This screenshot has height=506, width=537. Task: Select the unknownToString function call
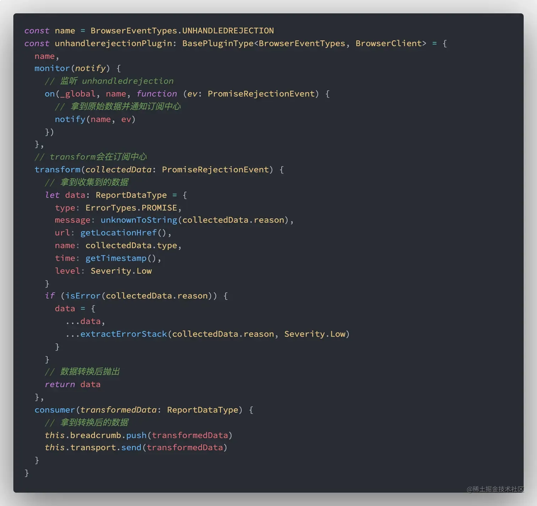[139, 220]
